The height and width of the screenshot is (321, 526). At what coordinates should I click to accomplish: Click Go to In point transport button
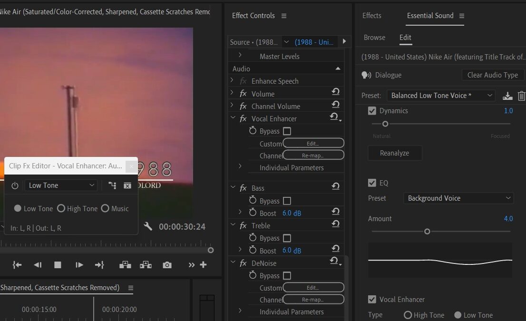pos(17,265)
